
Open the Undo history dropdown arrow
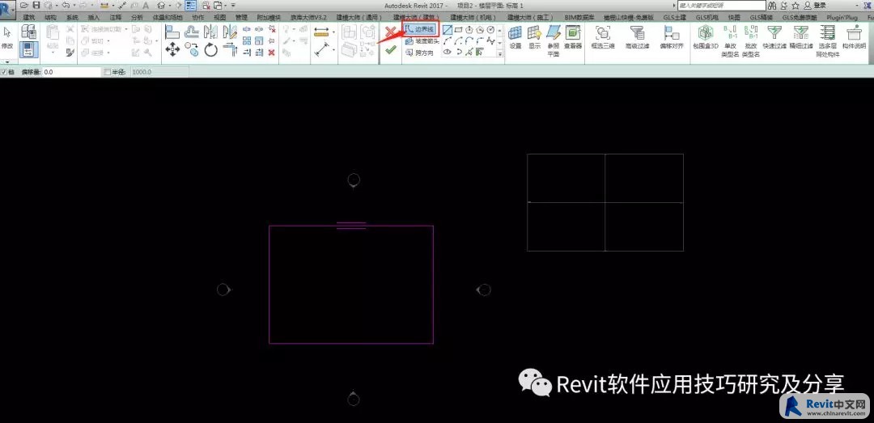(73, 5)
